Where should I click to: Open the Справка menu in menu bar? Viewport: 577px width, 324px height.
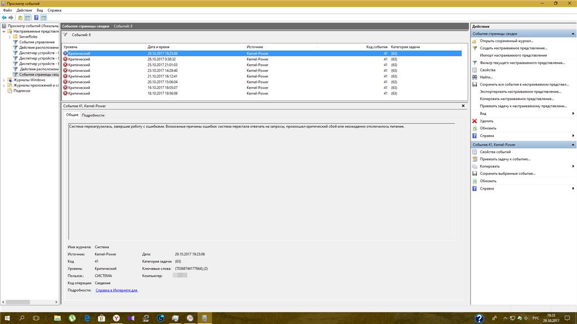pyautogui.click(x=55, y=10)
